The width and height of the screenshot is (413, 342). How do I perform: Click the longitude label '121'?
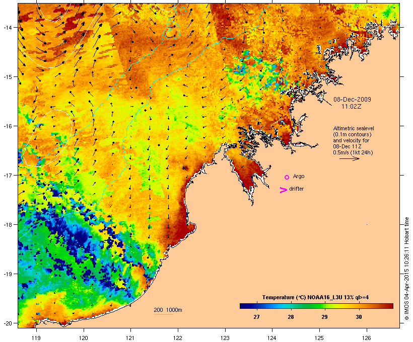click(x=130, y=338)
